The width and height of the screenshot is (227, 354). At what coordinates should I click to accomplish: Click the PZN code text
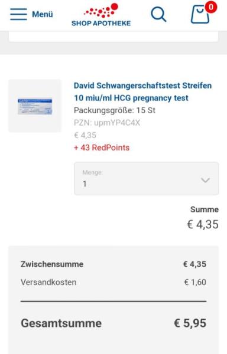coord(107,123)
